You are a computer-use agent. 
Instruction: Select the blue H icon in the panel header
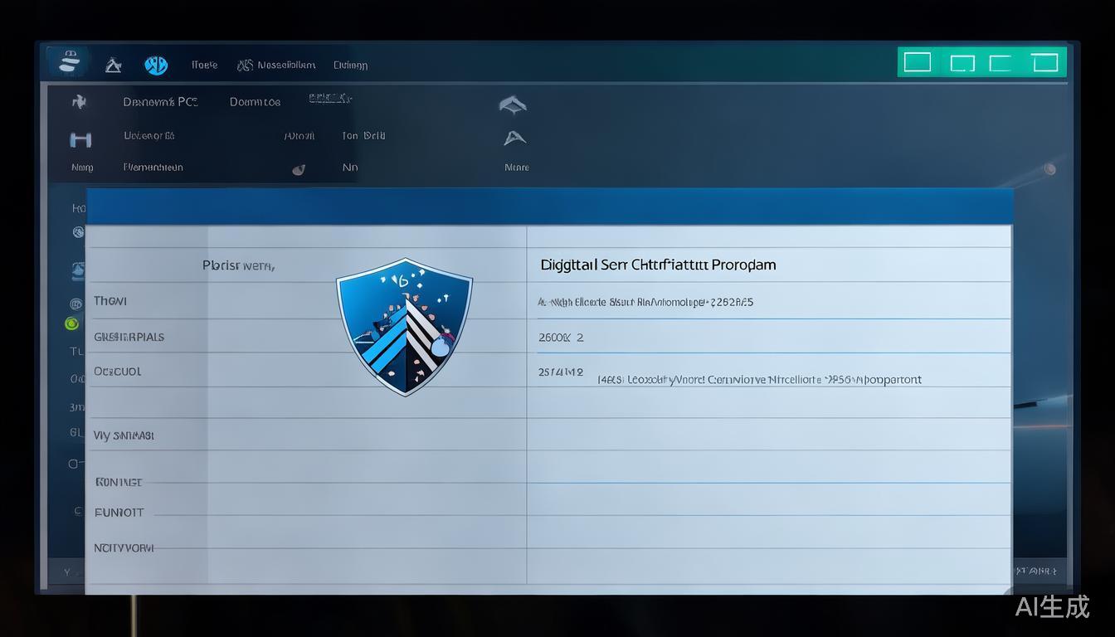(x=80, y=139)
